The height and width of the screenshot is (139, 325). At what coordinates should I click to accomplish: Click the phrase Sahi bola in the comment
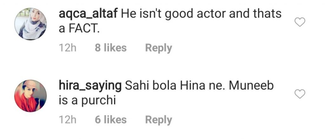[151, 86]
